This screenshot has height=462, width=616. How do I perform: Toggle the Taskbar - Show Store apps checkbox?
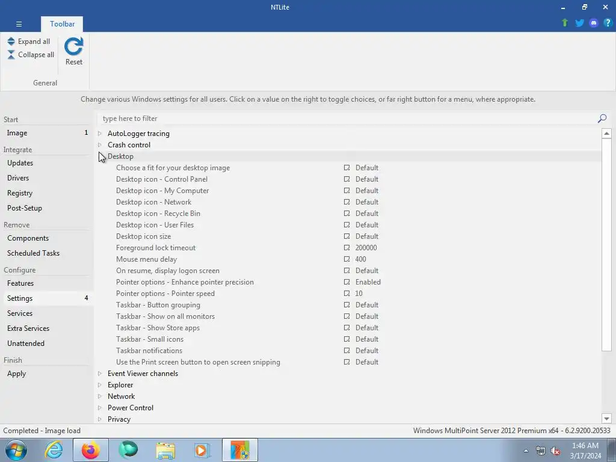tap(346, 328)
